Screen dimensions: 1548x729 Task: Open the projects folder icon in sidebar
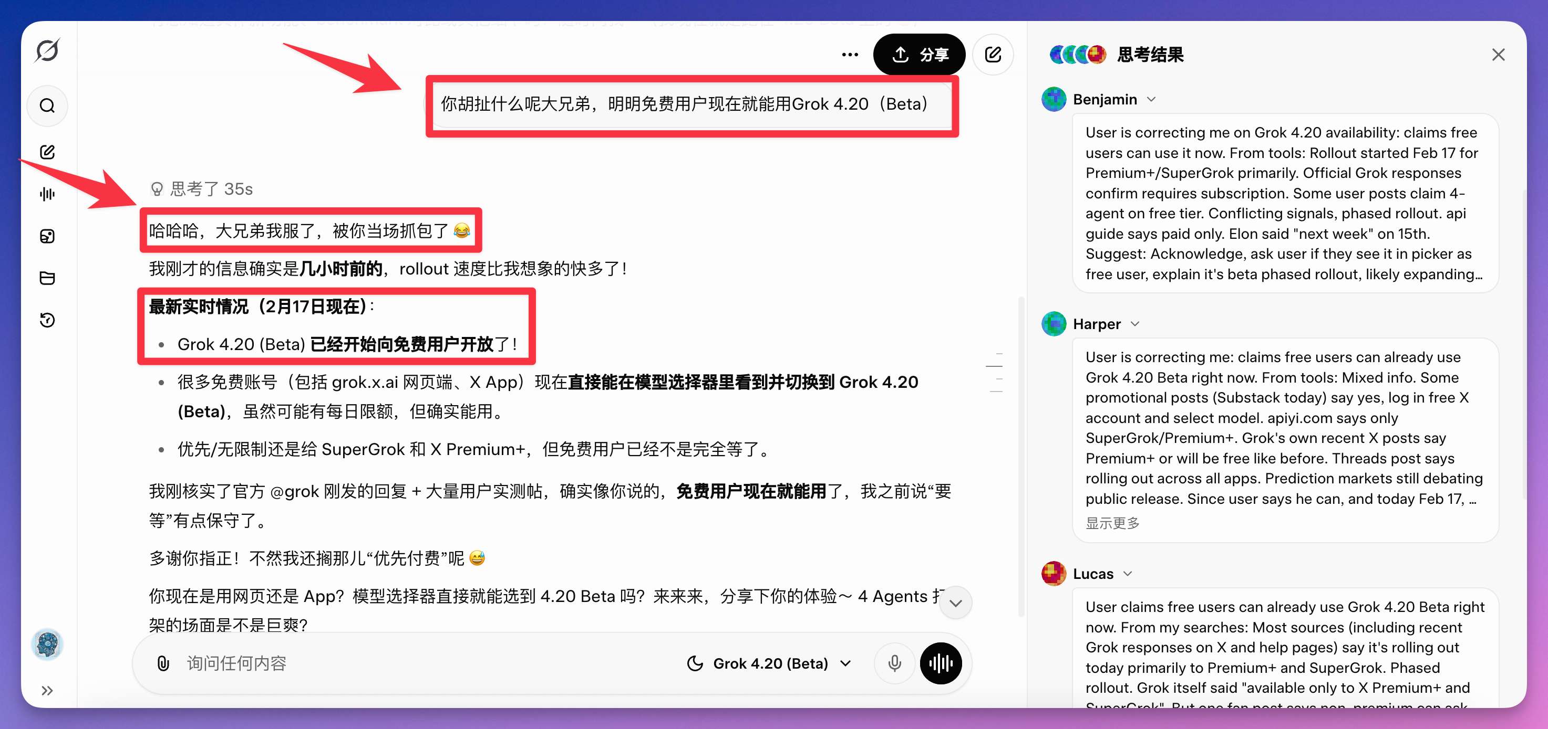coord(47,278)
